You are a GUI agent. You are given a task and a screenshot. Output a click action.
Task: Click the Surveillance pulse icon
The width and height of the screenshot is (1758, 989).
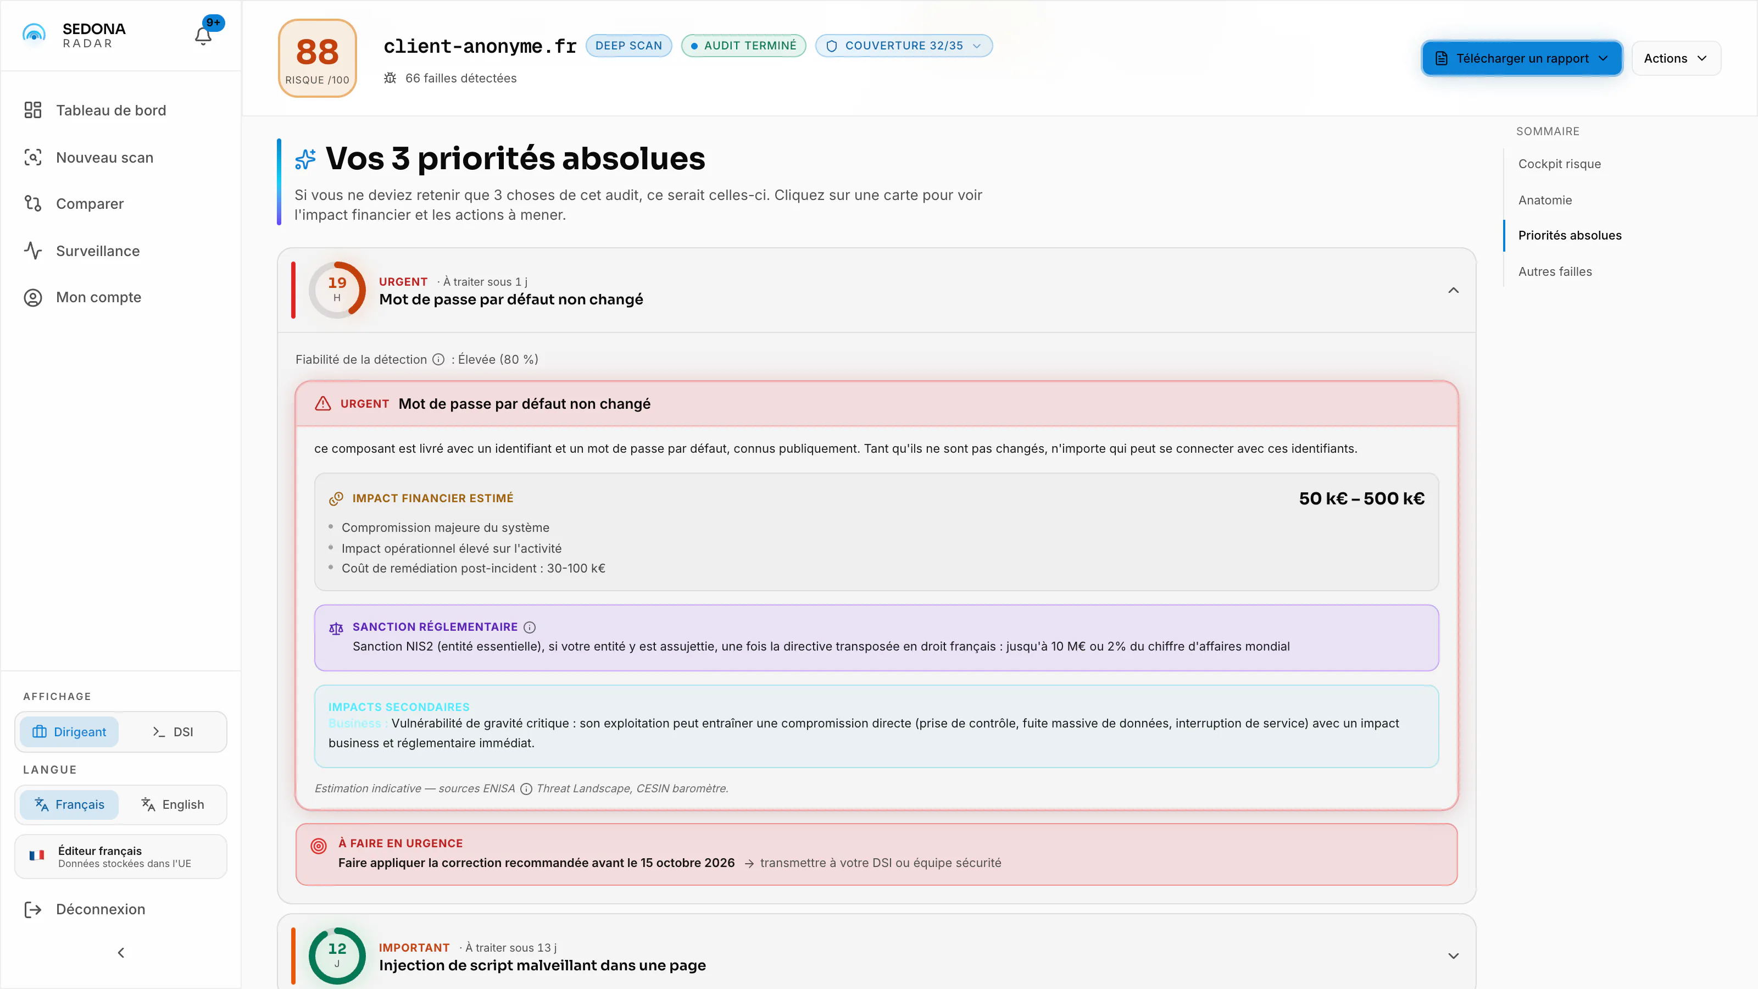[x=33, y=251]
